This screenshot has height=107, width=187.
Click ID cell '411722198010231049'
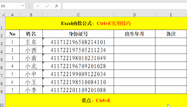[78, 58]
